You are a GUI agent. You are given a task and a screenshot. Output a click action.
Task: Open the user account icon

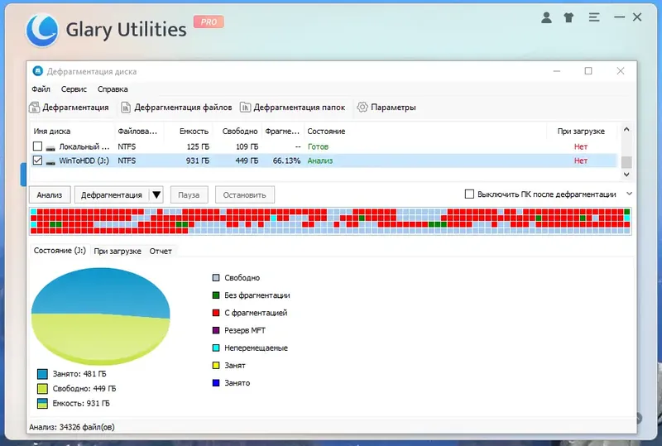(546, 17)
